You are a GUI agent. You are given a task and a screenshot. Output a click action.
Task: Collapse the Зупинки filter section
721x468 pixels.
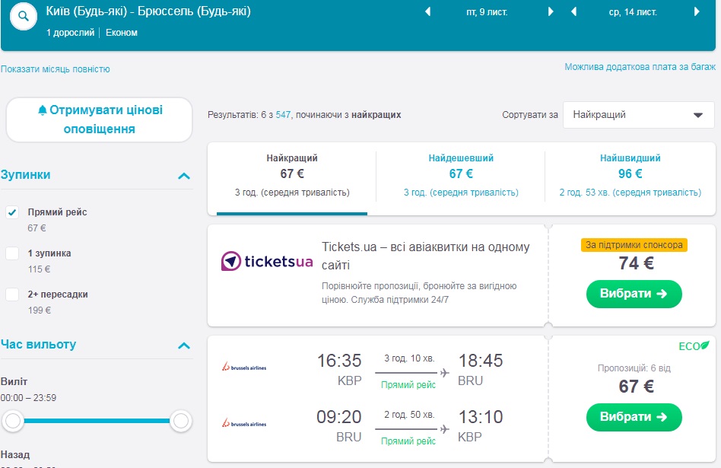(183, 176)
